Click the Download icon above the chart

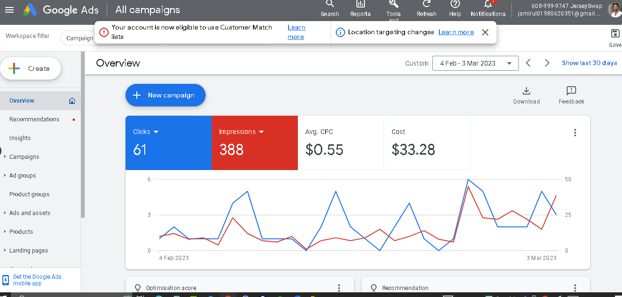(526, 92)
